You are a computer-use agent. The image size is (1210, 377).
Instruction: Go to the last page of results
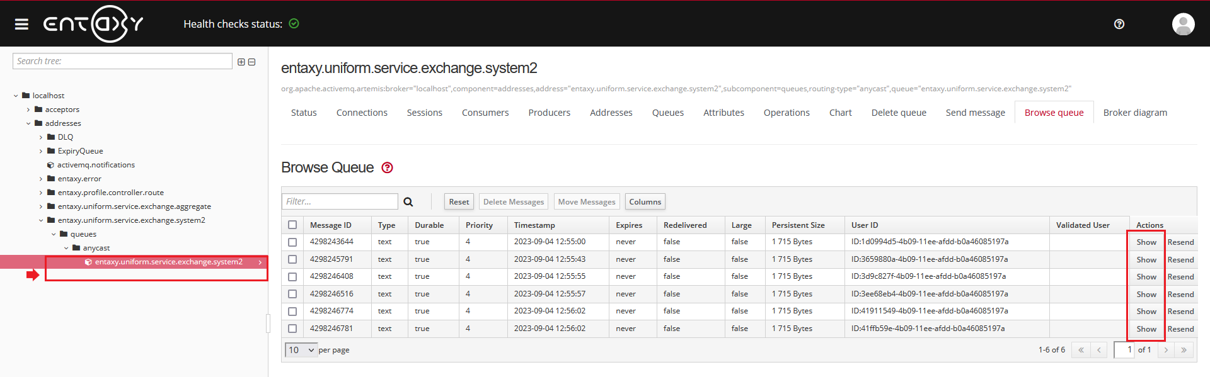coord(1184,350)
